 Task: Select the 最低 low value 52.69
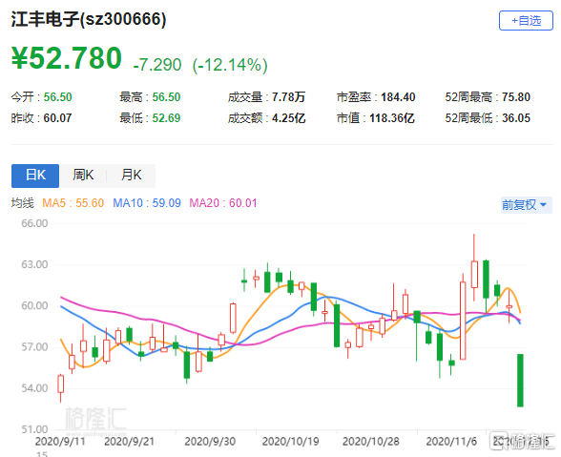(166, 118)
